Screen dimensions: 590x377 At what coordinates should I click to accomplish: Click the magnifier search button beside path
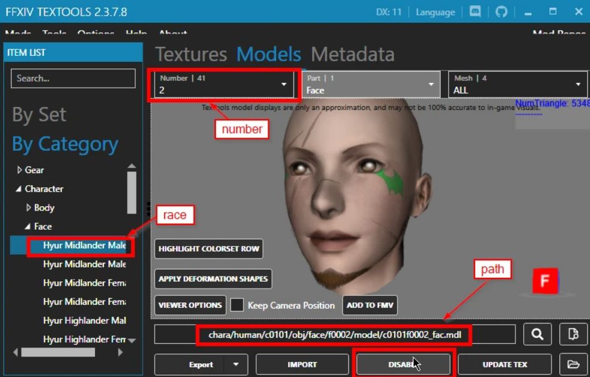pos(537,334)
